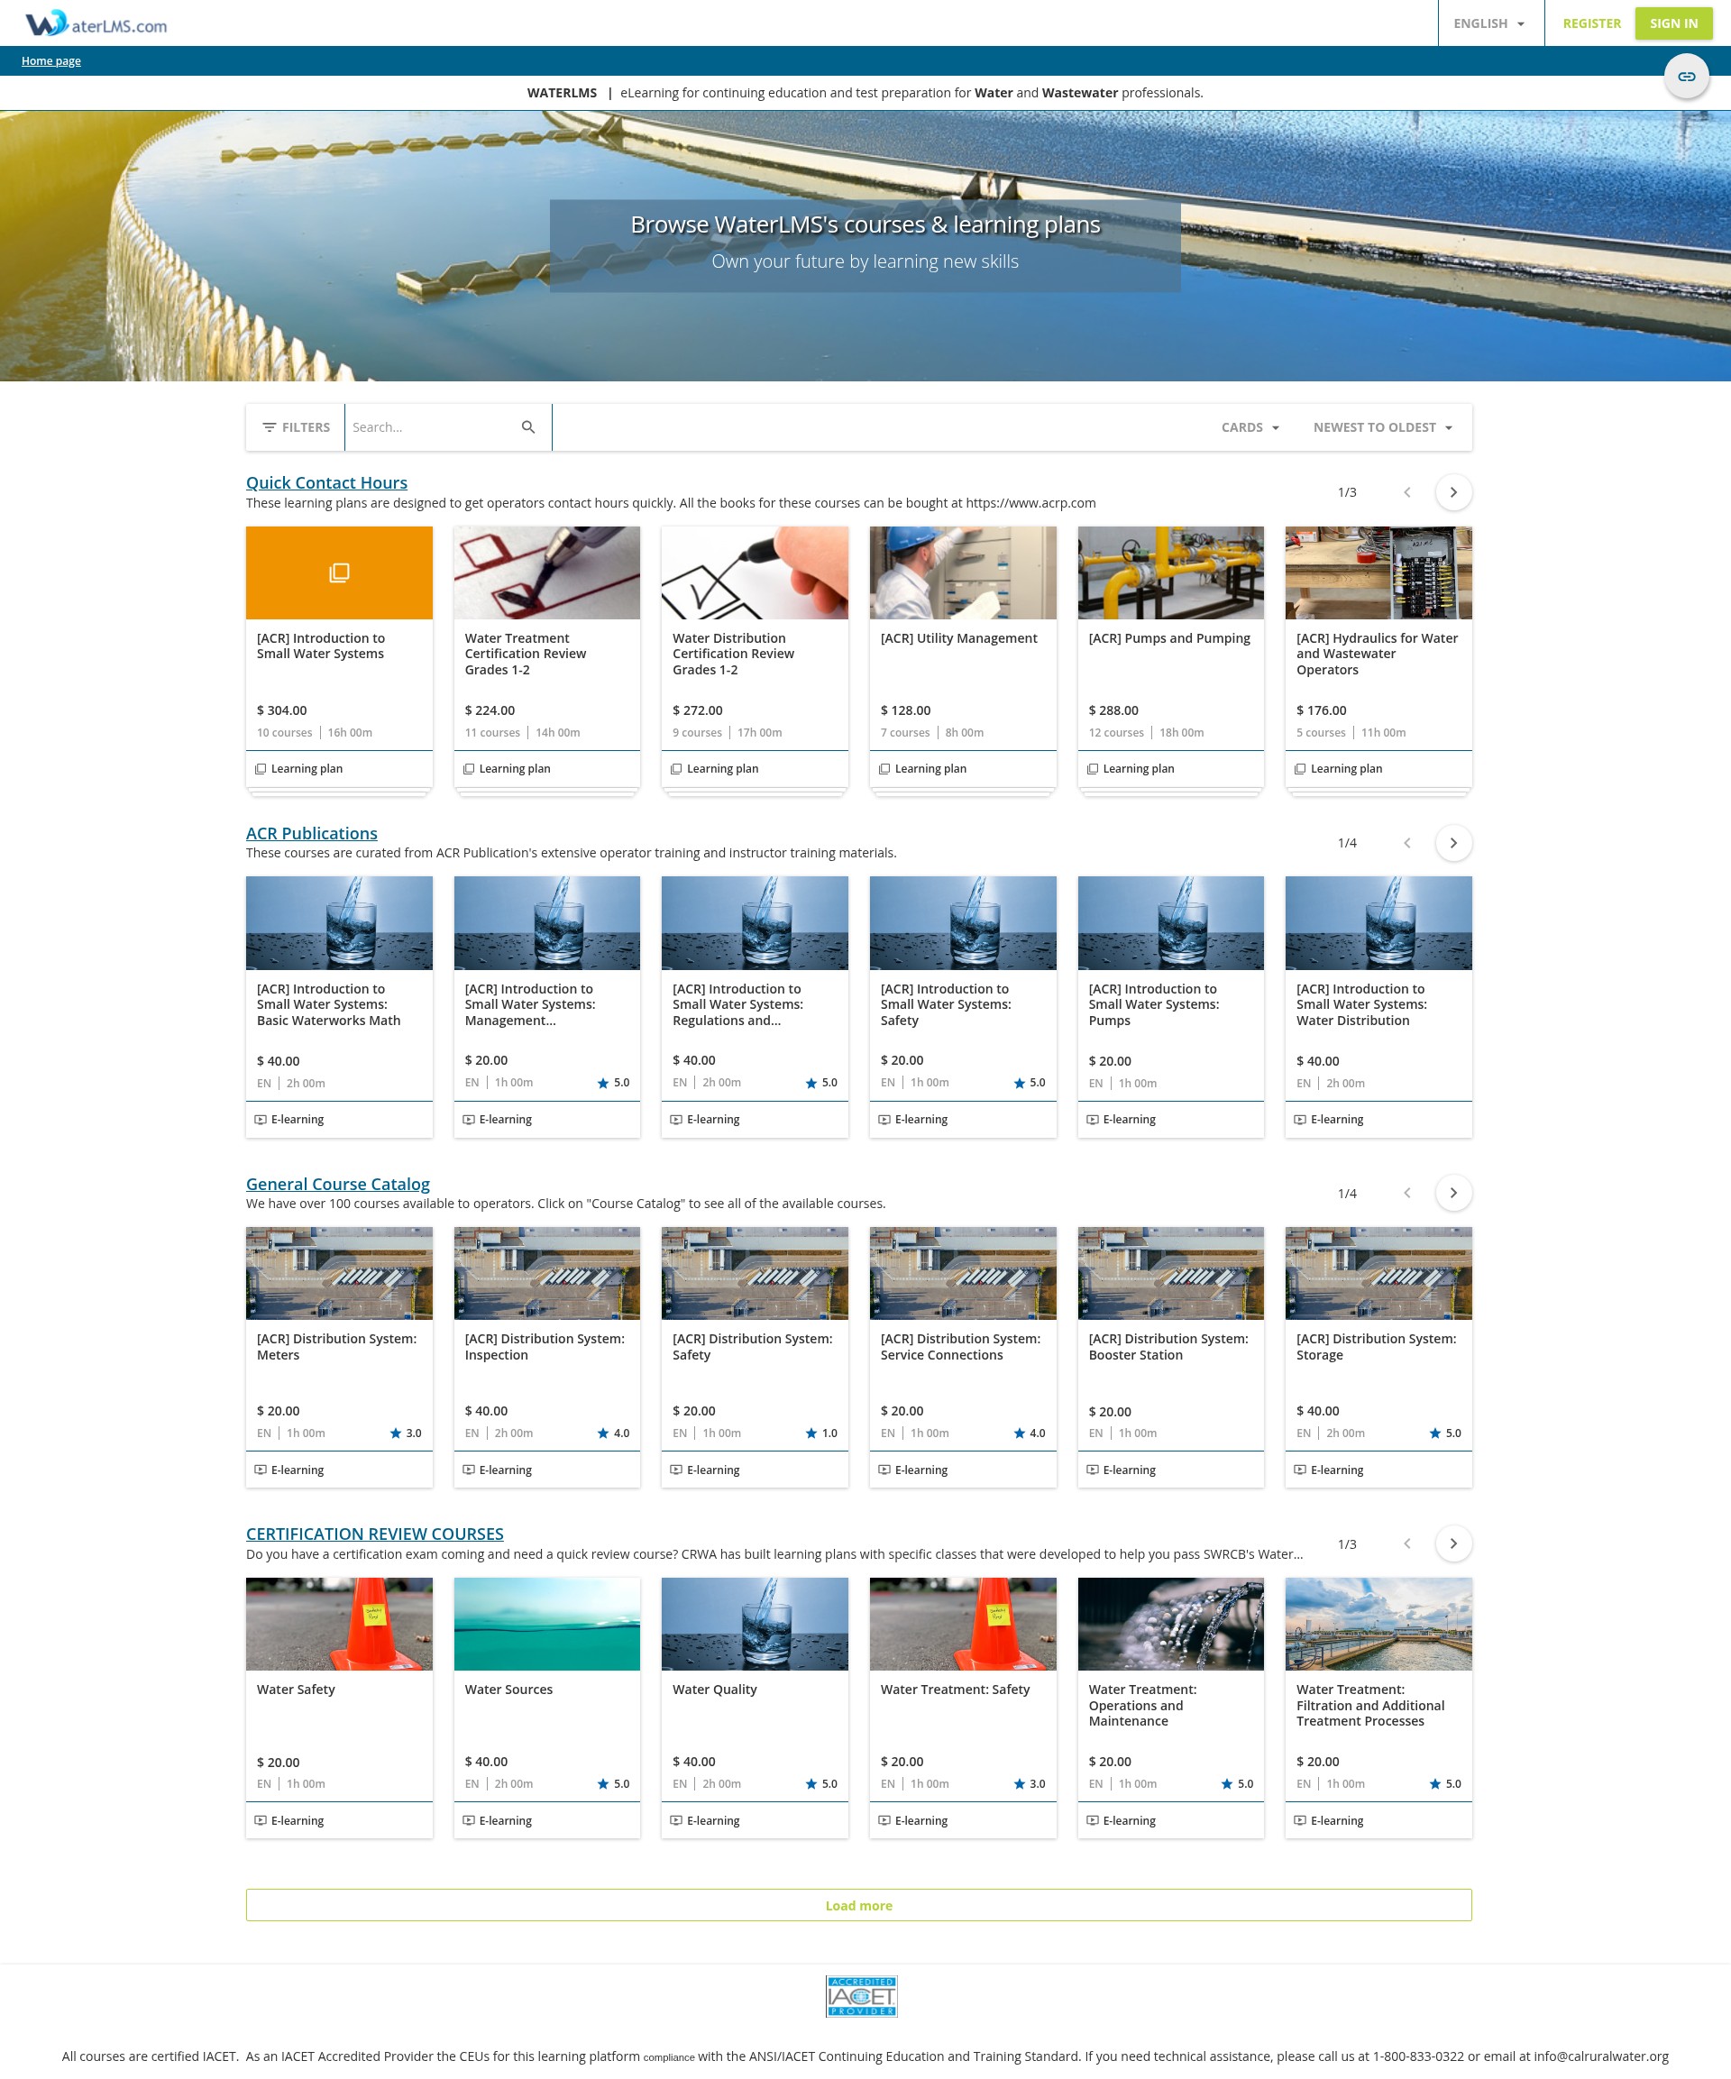The width and height of the screenshot is (1731, 2079).
Task: Click the WaterLMS.com logo
Action: click(x=96, y=23)
